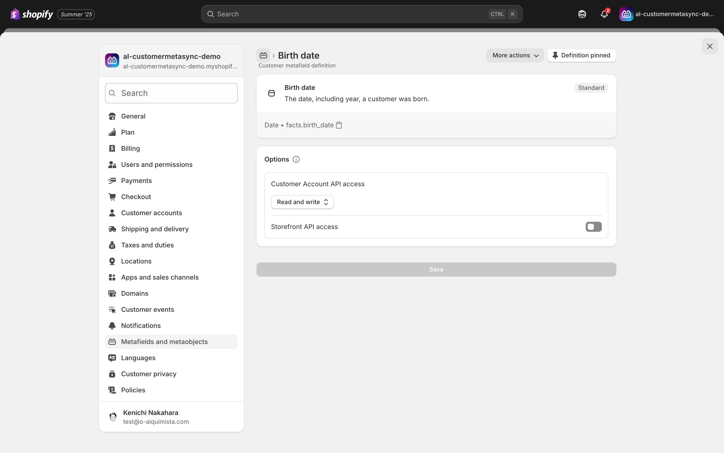Click the Customer accounts person icon
The width and height of the screenshot is (724, 453).
click(x=112, y=213)
